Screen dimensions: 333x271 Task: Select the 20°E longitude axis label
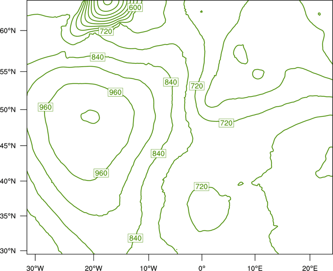pos(310,268)
